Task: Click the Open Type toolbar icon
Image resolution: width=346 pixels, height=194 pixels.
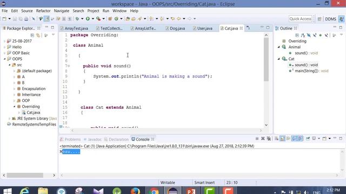Action: pyautogui.click(x=128, y=19)
